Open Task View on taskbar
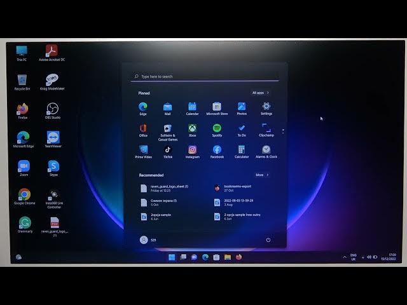Screen dimensions: 407x305 pyautogui.click(x=183, y=257)
